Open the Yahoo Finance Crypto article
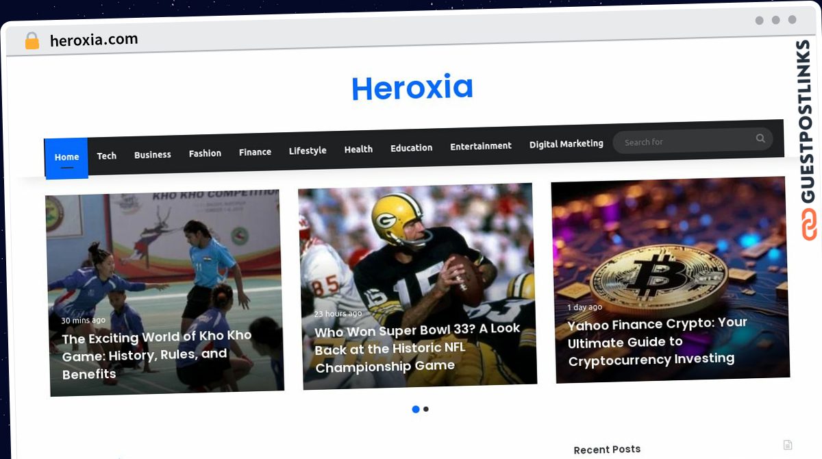 click(658, 341)
